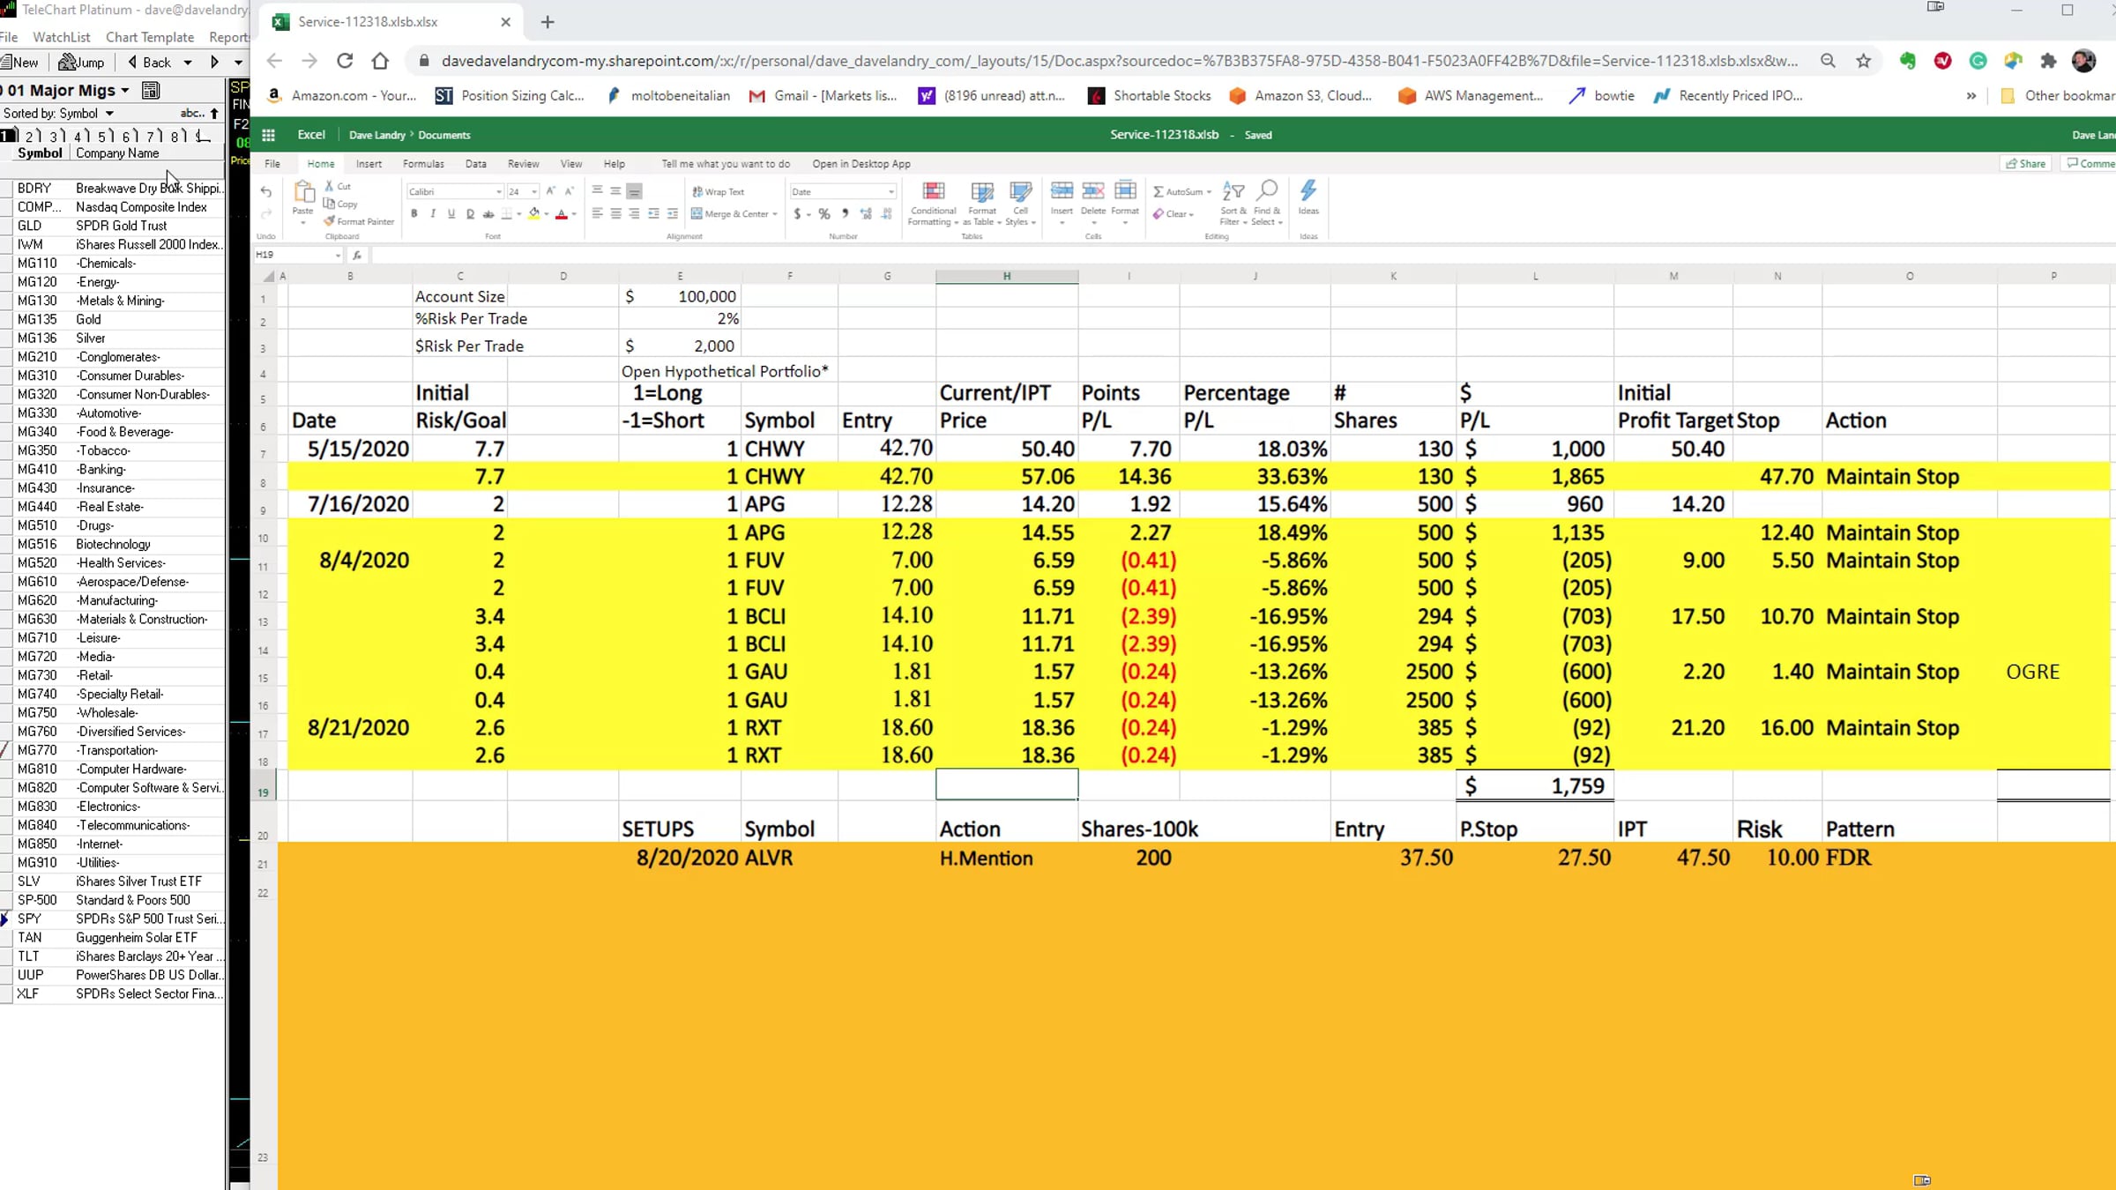Viewport: 2116px width, 1190px height.
Task: Select the SPY row in the watchlist
Action: [x=113, y=919]
